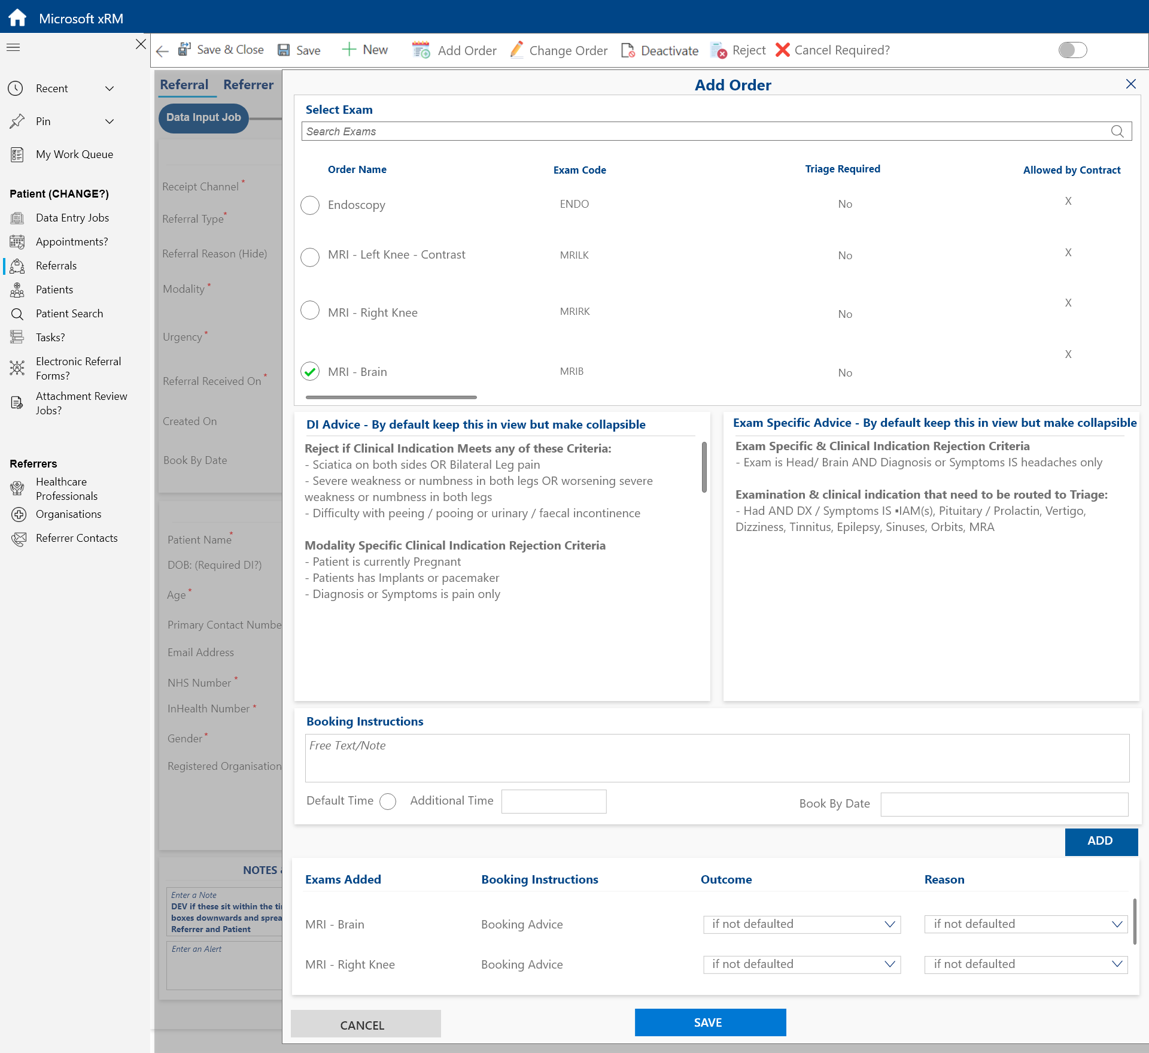Click the Add Order calendar icon
The width and height of the screenshot is (1149, 1053).
[421, 50]
